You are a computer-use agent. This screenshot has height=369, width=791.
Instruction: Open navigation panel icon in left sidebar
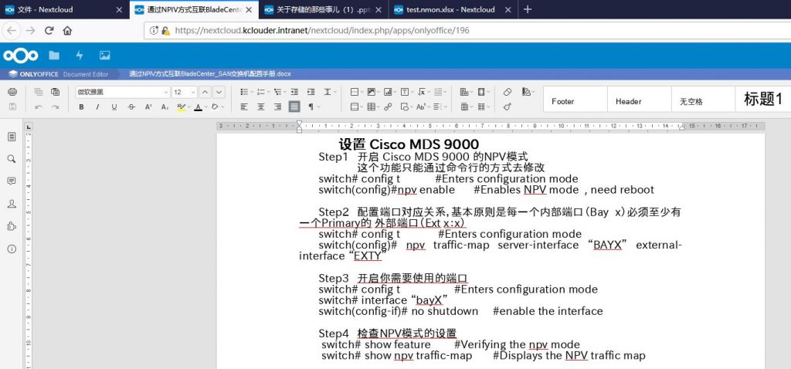click(x=12, y=137)
